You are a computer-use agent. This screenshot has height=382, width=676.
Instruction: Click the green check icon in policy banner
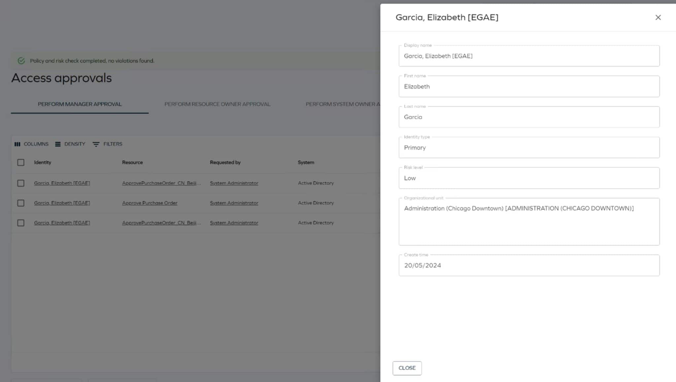pyautogui.click(x=21, y=61)
